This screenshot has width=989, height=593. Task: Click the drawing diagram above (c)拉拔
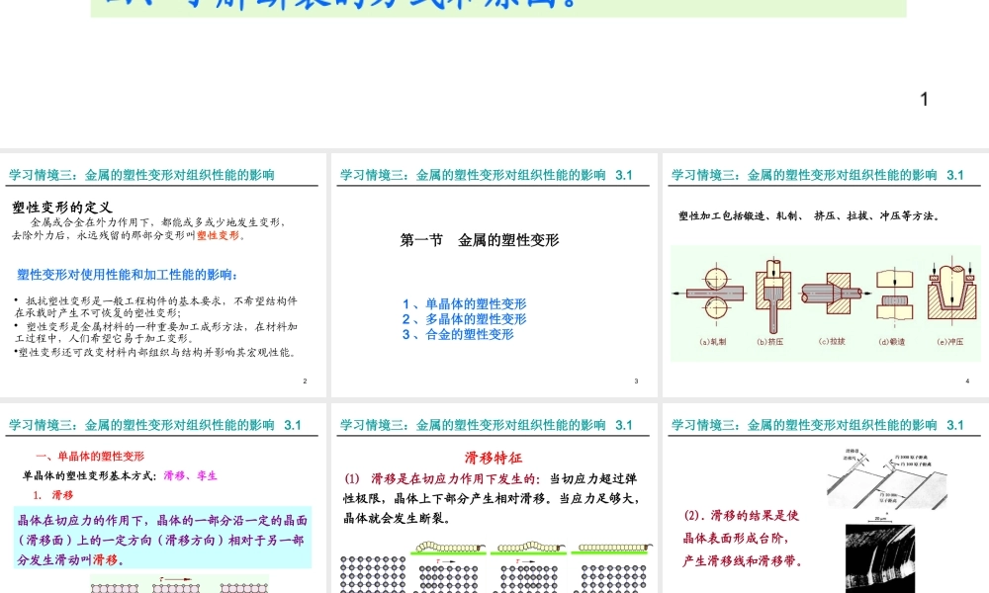coord(835,293)
